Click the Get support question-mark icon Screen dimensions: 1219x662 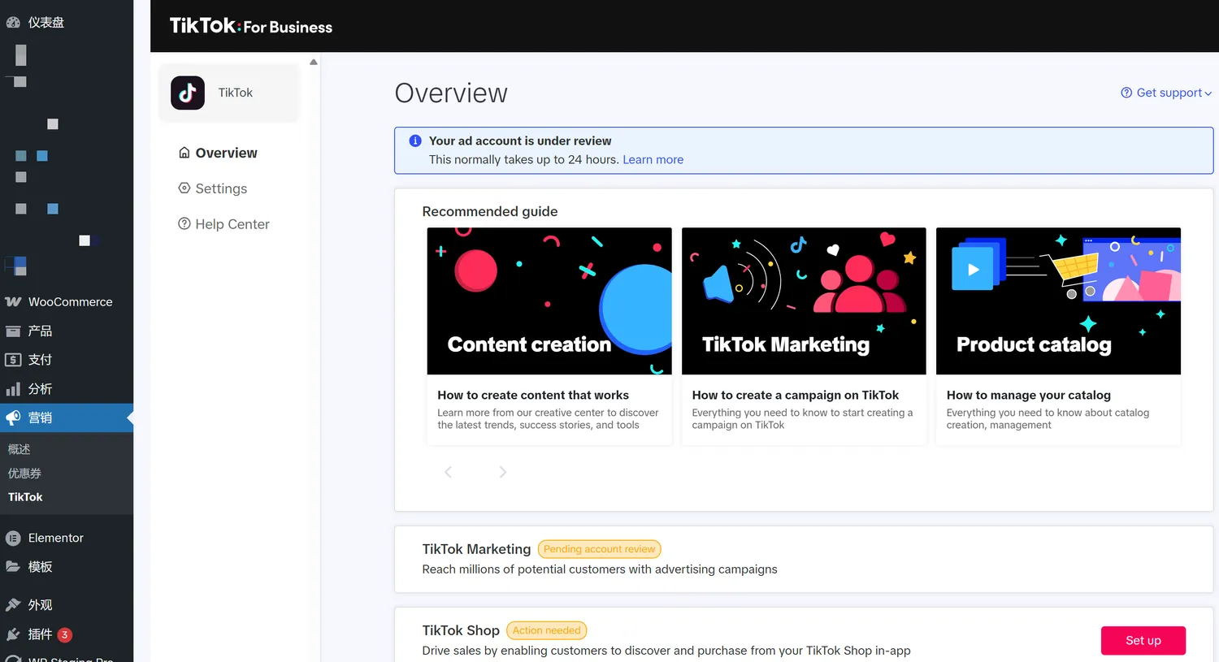1126,93
